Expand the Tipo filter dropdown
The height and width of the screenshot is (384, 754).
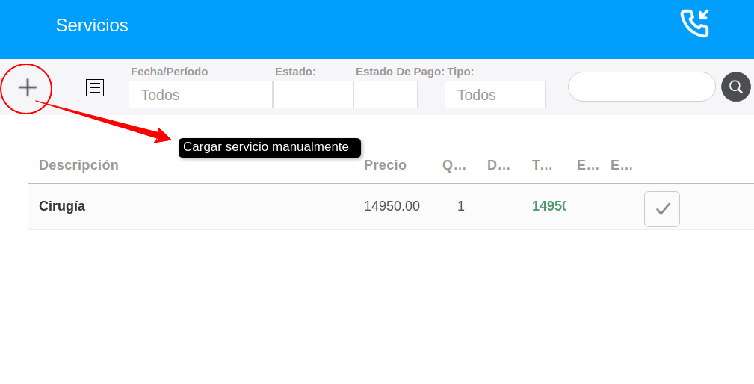(494, 95)
